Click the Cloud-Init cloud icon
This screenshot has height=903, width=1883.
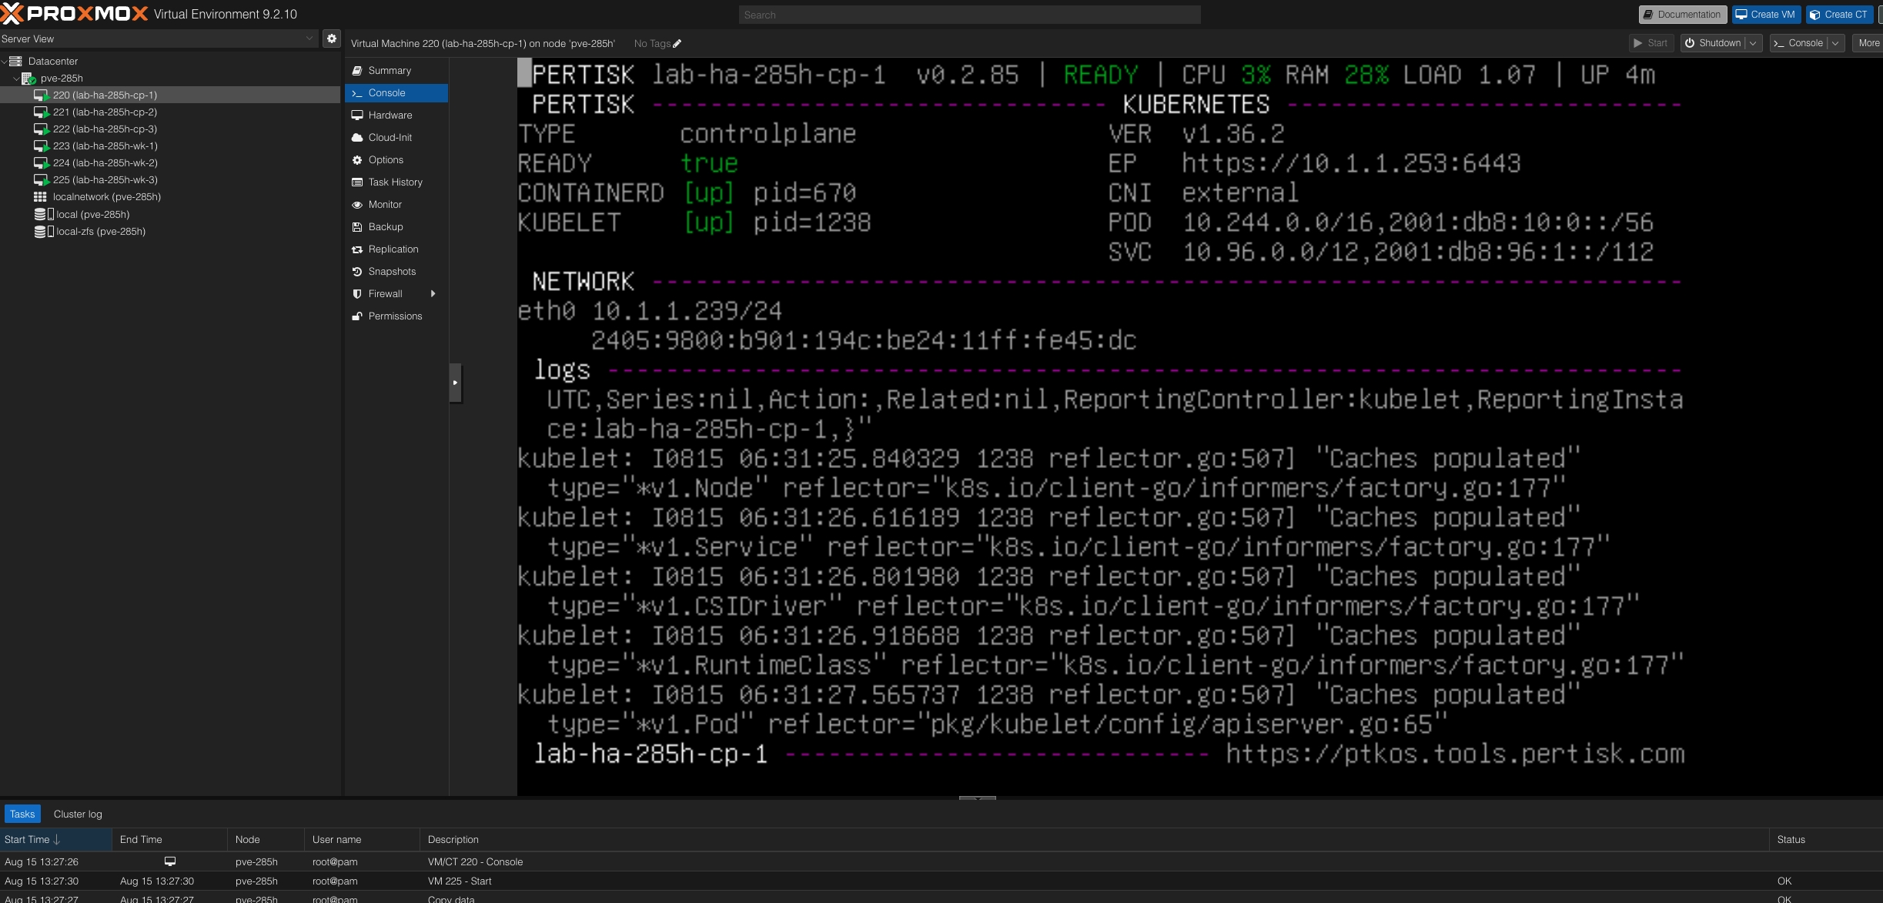357,138
